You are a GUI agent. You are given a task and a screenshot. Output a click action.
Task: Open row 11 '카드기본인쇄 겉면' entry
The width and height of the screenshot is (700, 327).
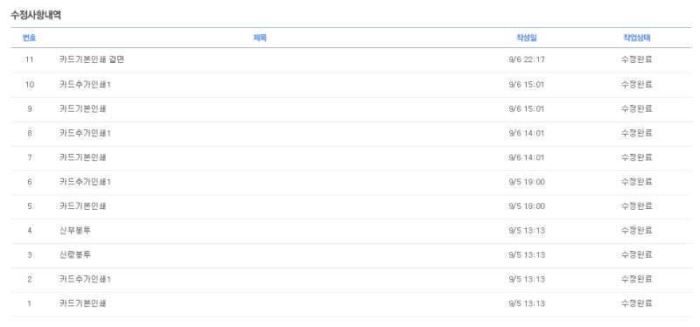point(92,59)
